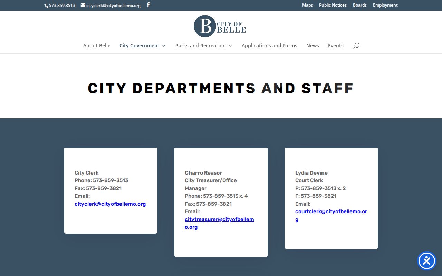
Task: Click the envelope icon in top bar
Action: click(83, 5)
